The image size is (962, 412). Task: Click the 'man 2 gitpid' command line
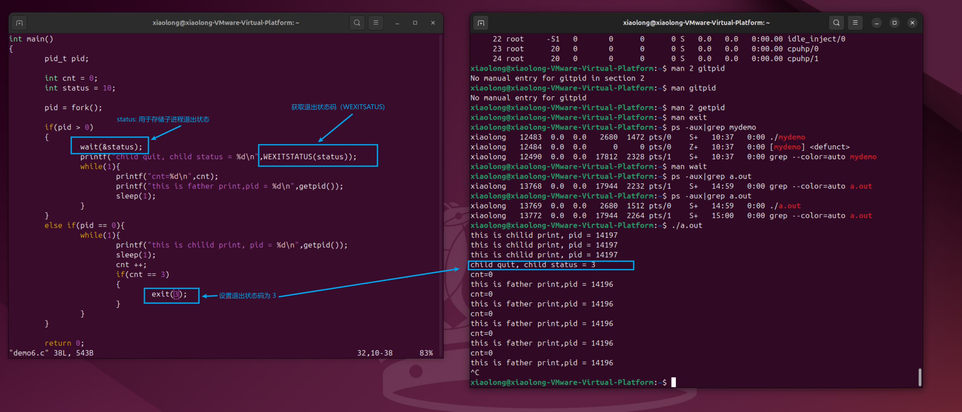coord(597,68)
